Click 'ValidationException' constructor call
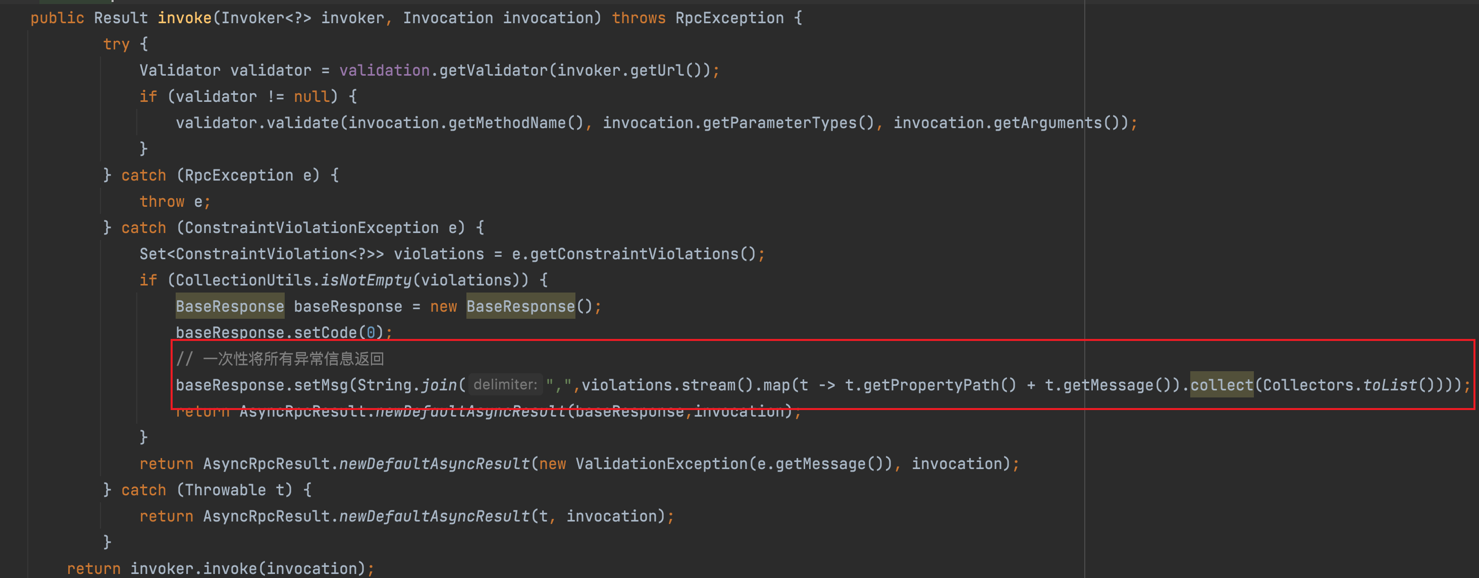Image resolution: width=1479 pixels, height=578 pixels. (x=661, y=464)
